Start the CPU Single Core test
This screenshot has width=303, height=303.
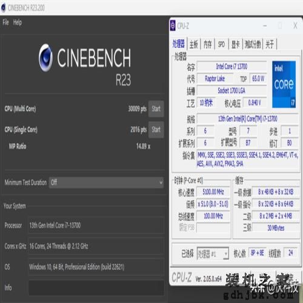click(x=156, y=130)
